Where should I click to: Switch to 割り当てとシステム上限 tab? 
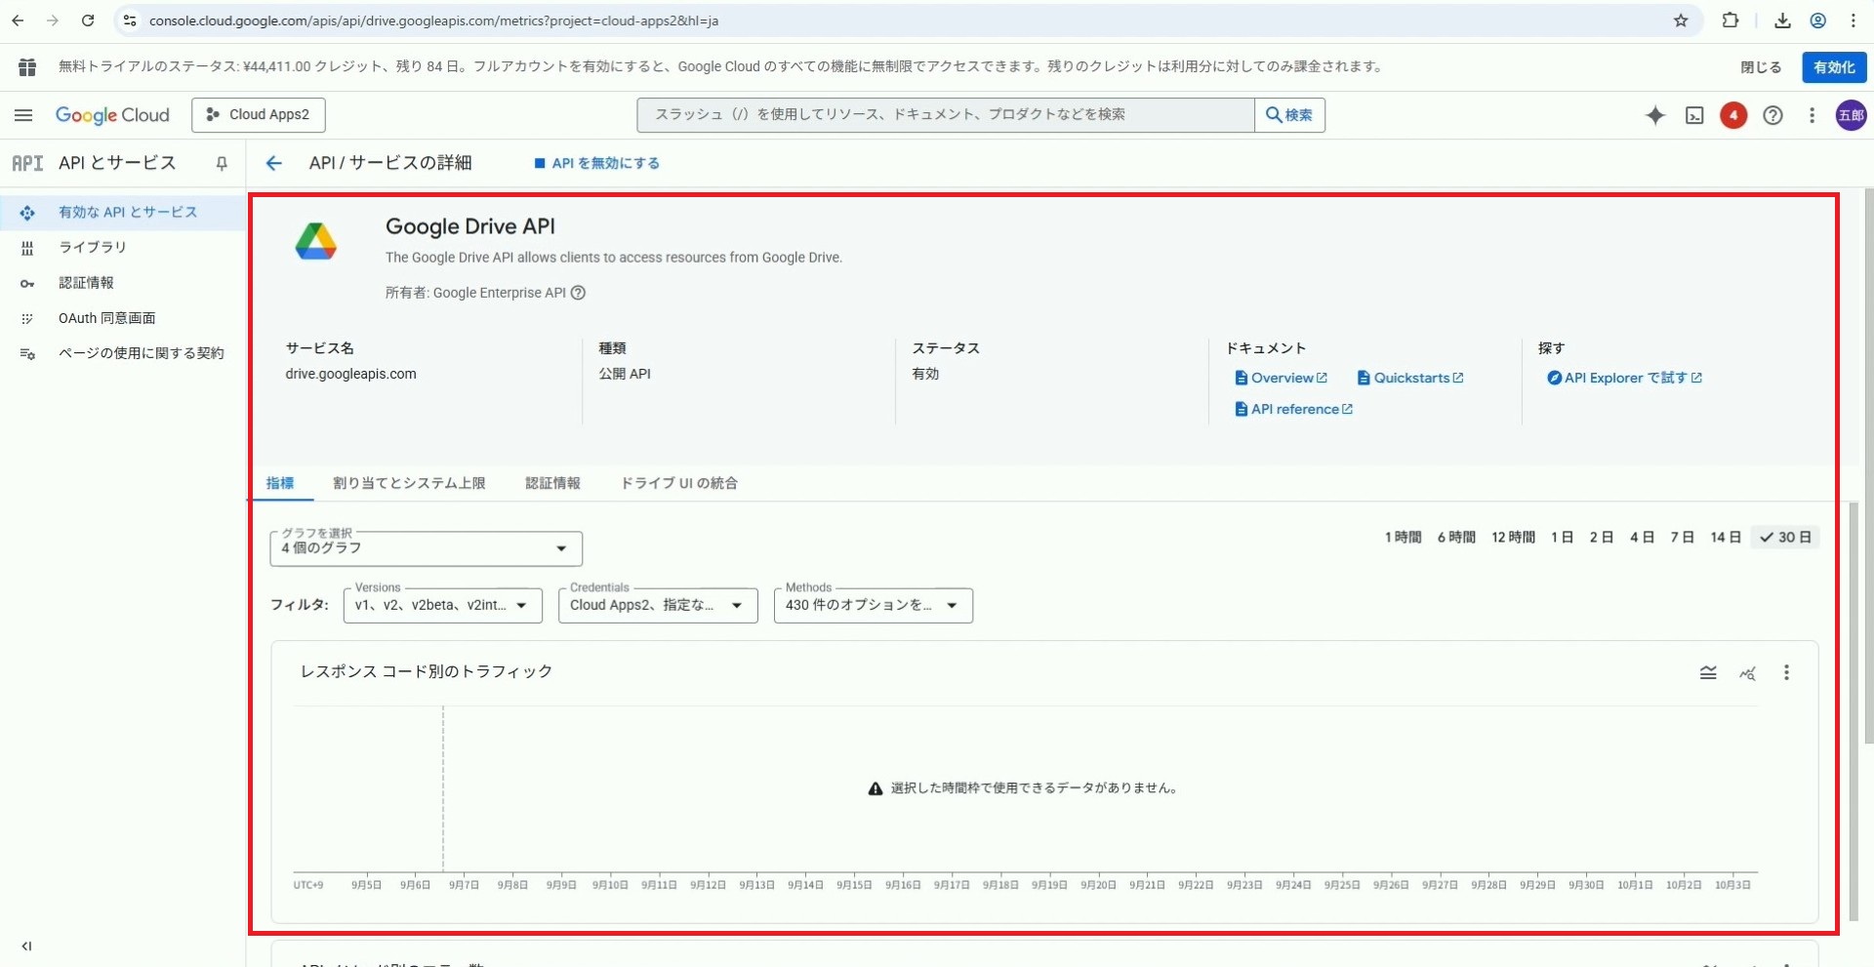[x=409, y=483]
